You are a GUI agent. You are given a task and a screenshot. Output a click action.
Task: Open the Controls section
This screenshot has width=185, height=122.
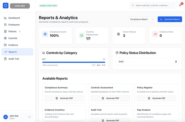(17, 38)
